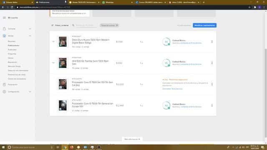Click quality score circle of Disco Duro listing
Image resolution: width=267 pixels, height=150 pixels.
coord(166,42)
